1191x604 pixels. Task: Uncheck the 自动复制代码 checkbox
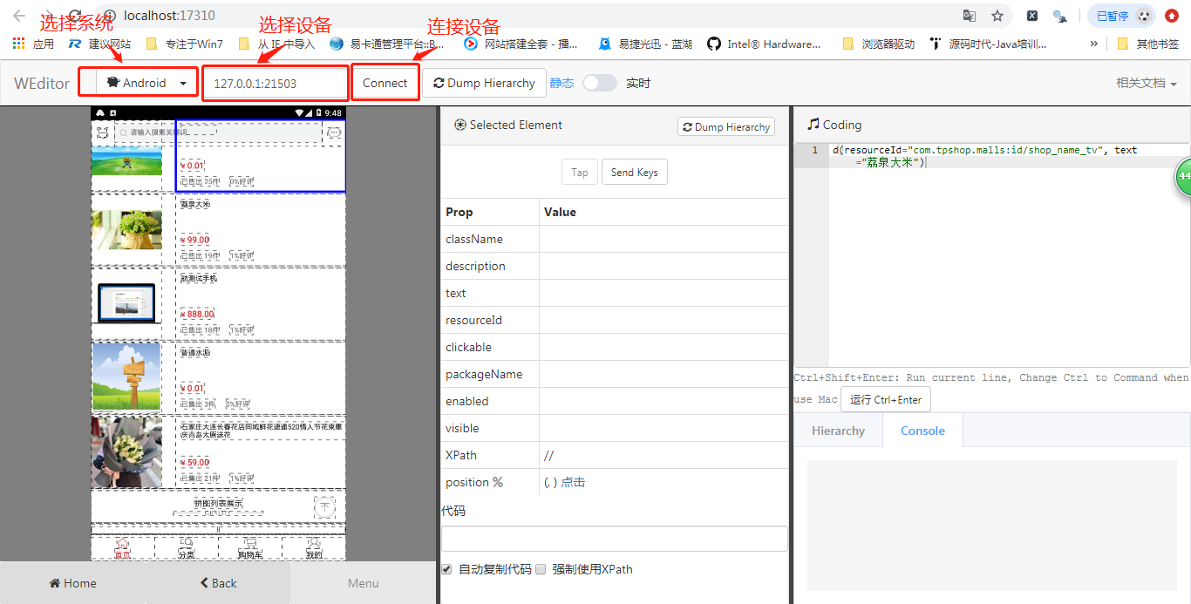click(446, 569)
